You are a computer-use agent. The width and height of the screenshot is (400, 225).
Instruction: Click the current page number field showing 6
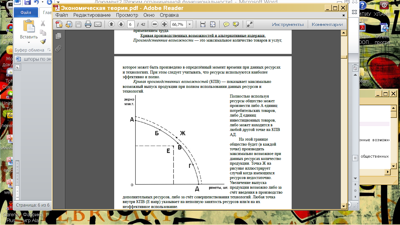point(131,24)
